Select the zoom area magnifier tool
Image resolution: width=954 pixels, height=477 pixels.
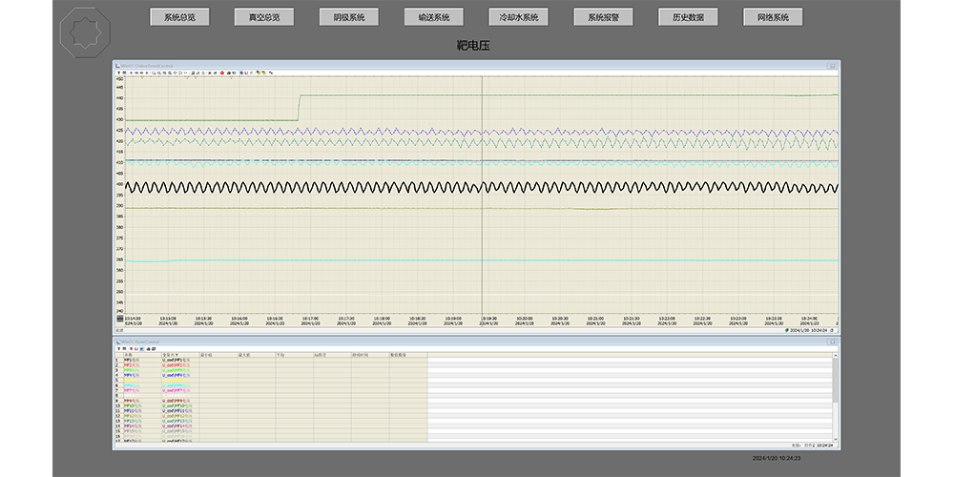(x=154, y=73)
